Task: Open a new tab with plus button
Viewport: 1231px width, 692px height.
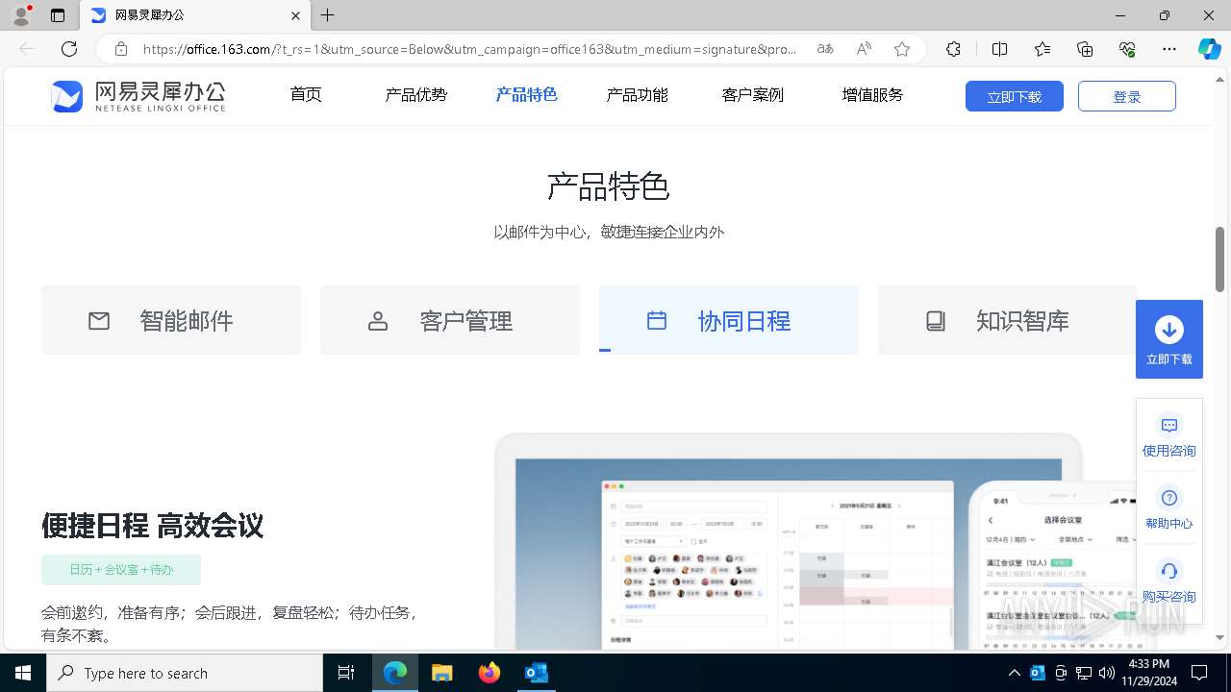Action: [328, 15]
